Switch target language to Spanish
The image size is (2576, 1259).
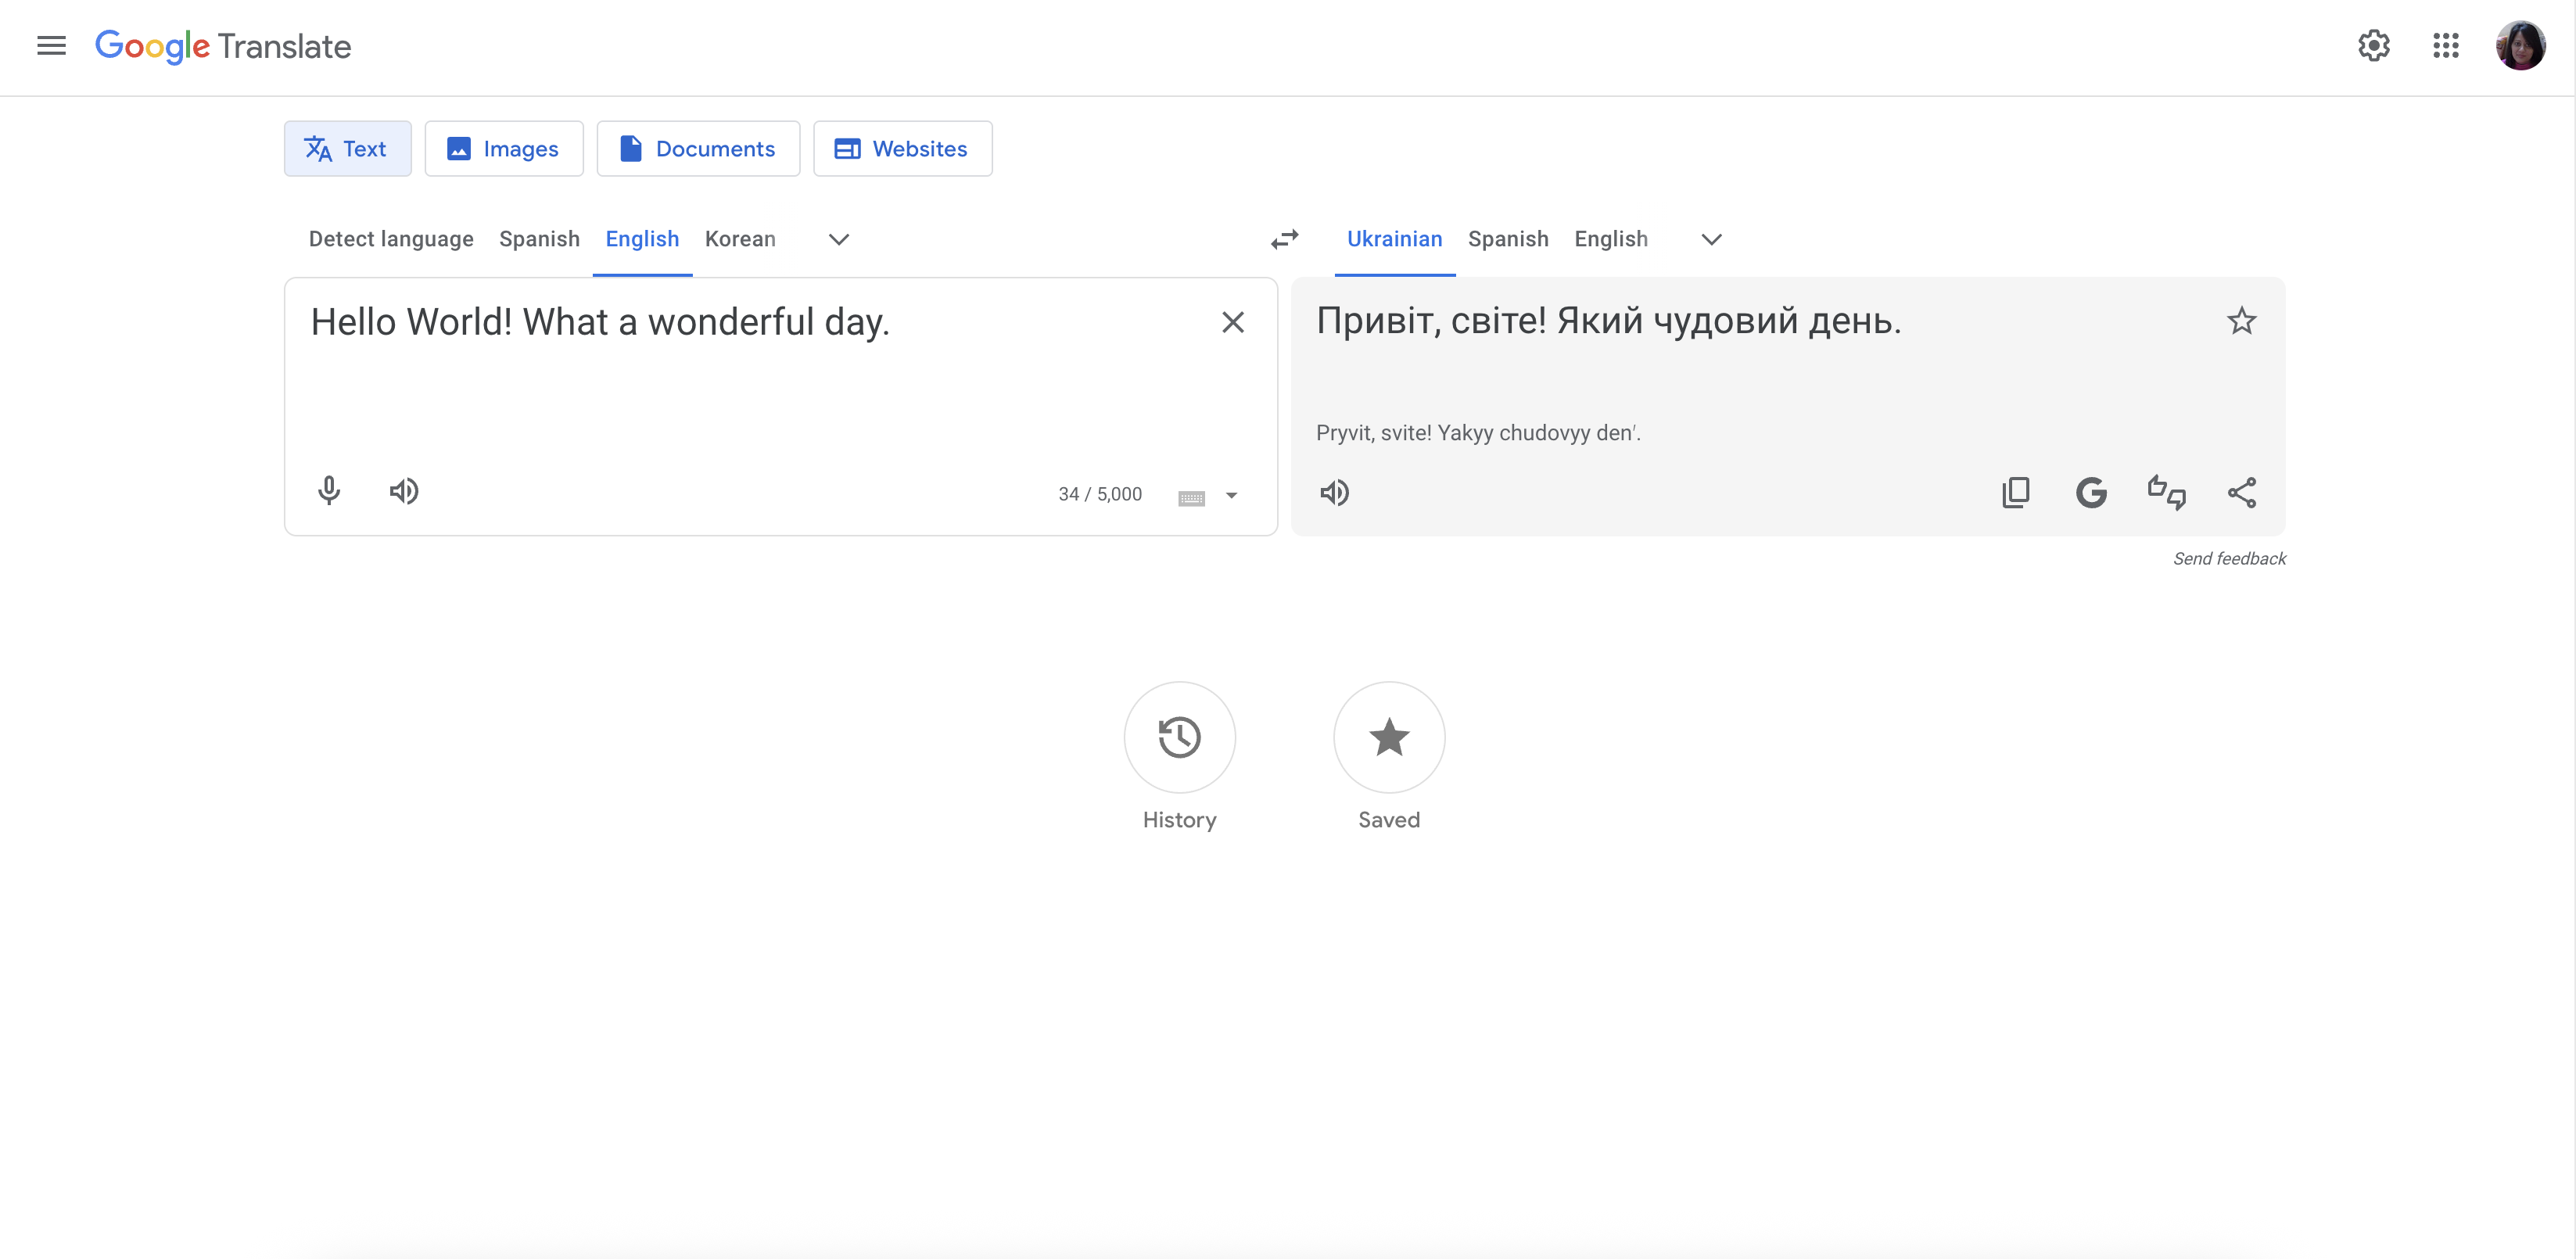pyautogui.click(x=1508, y=239)
